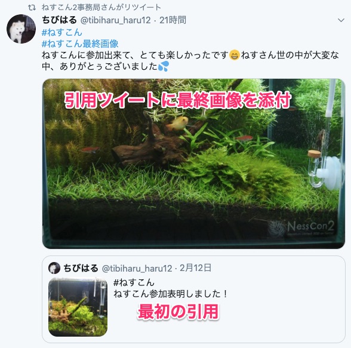
Task: Click ちびはる display name in main tweet
Action: tap(60, 20)
